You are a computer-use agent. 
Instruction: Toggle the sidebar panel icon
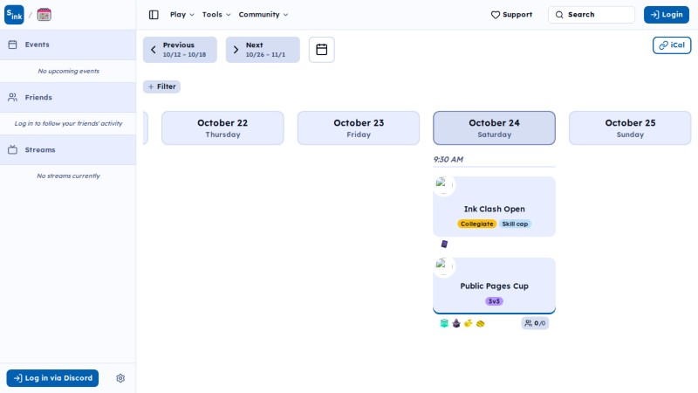coord(154,15)
